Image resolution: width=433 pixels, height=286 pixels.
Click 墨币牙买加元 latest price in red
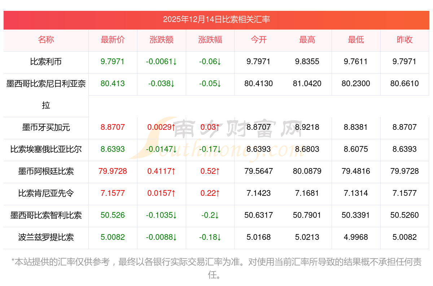(x=113, y=127)
